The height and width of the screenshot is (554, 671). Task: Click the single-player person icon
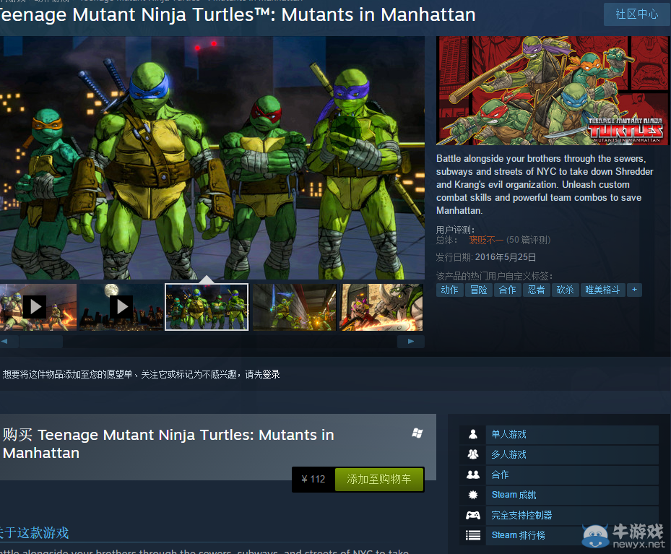[x=473, y=434]
